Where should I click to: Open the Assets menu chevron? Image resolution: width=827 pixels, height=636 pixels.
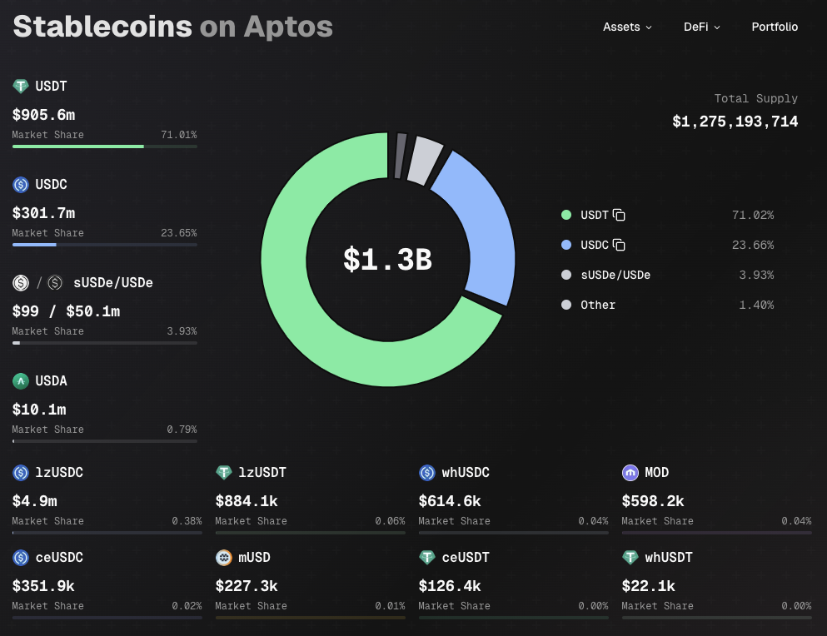[648, 27]
